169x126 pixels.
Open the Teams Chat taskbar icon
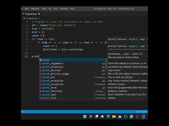pyautogui.click(x=102, y=117)
